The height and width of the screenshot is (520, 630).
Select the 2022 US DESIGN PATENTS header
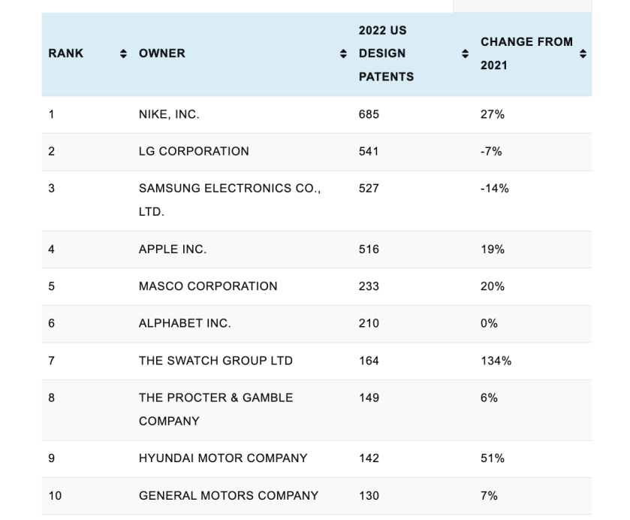click(386, 53)
